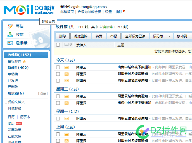Open the 阿里云域名续费通知 email subject under 星期一

click(133, 118)
